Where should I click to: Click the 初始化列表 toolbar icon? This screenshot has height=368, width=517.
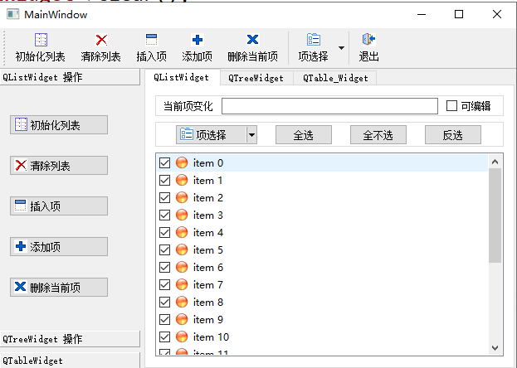point(41,40)
